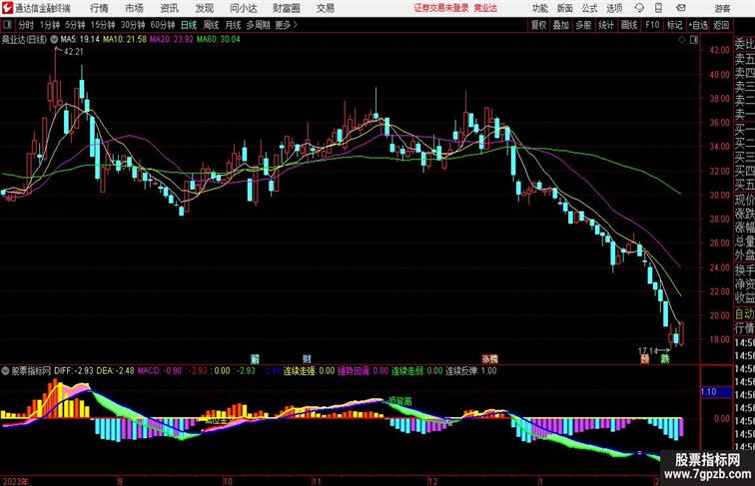Click the 连续走弱 indicator label
Screen dimensions: 755x486
point(407,371)
